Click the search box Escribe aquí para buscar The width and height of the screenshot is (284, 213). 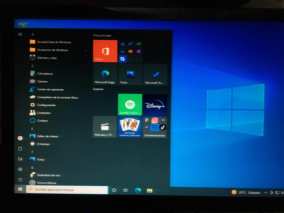(x=67, y=190)
